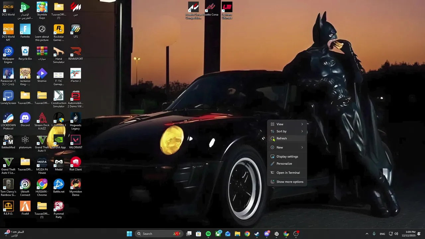Open Task View from the taskbar
Viewport: 425px width, 239px height.
[x=189, y=234]
